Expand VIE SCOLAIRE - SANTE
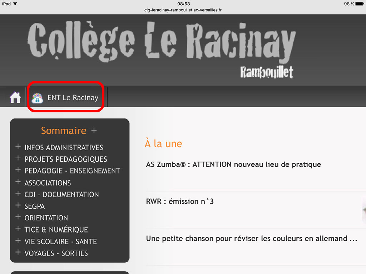 click(x=18, y=241)
